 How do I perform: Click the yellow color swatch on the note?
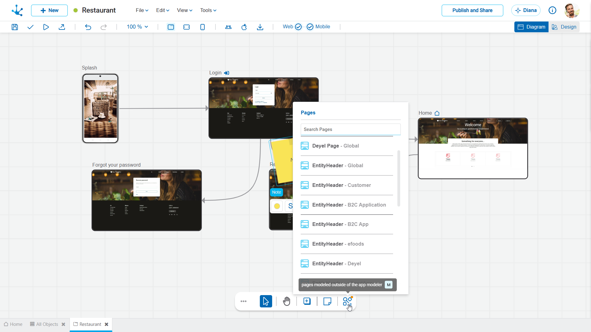pyautogui.click(x=277, y=206)
